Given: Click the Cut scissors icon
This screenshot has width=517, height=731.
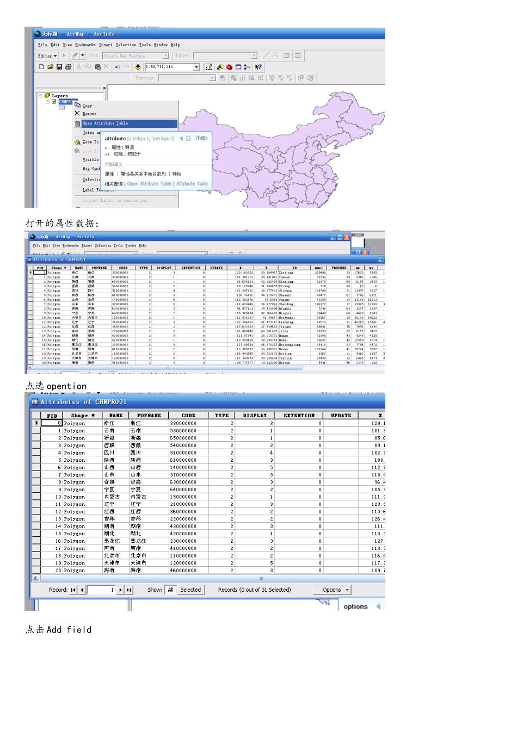Looking at the screenshot, I should tap(79, 67).
